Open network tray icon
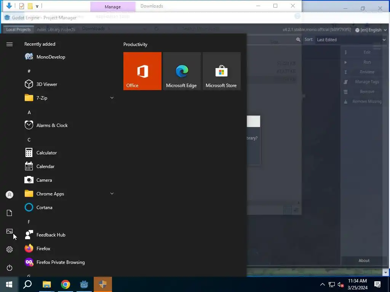This screenshot has width=390, height=292. coord(332,284)
